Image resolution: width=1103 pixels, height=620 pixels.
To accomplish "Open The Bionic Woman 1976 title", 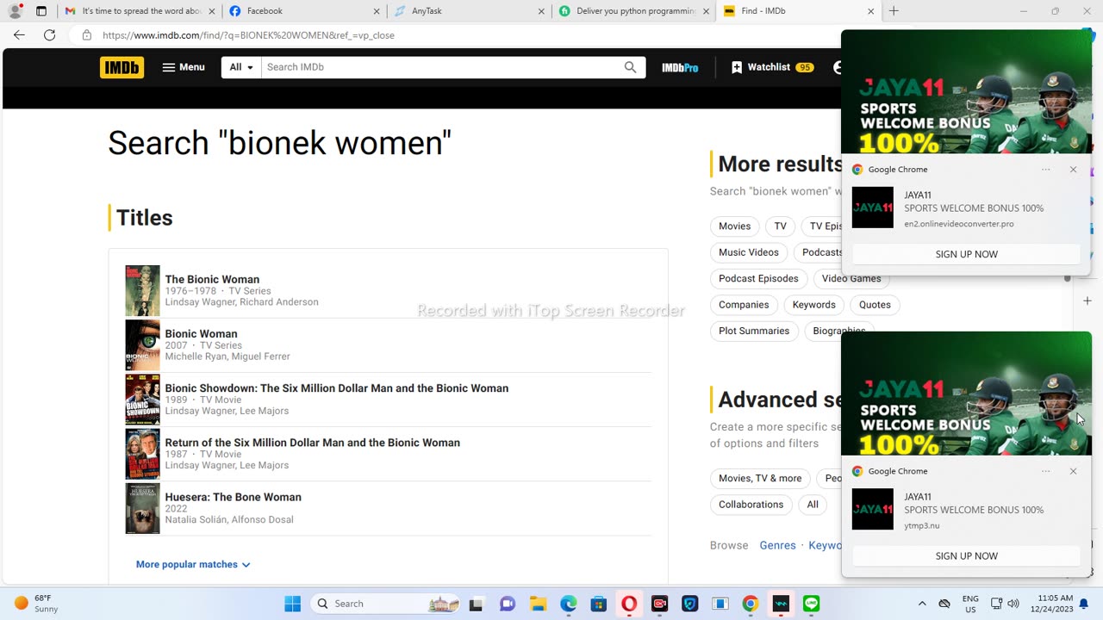I will coord(212,279).
